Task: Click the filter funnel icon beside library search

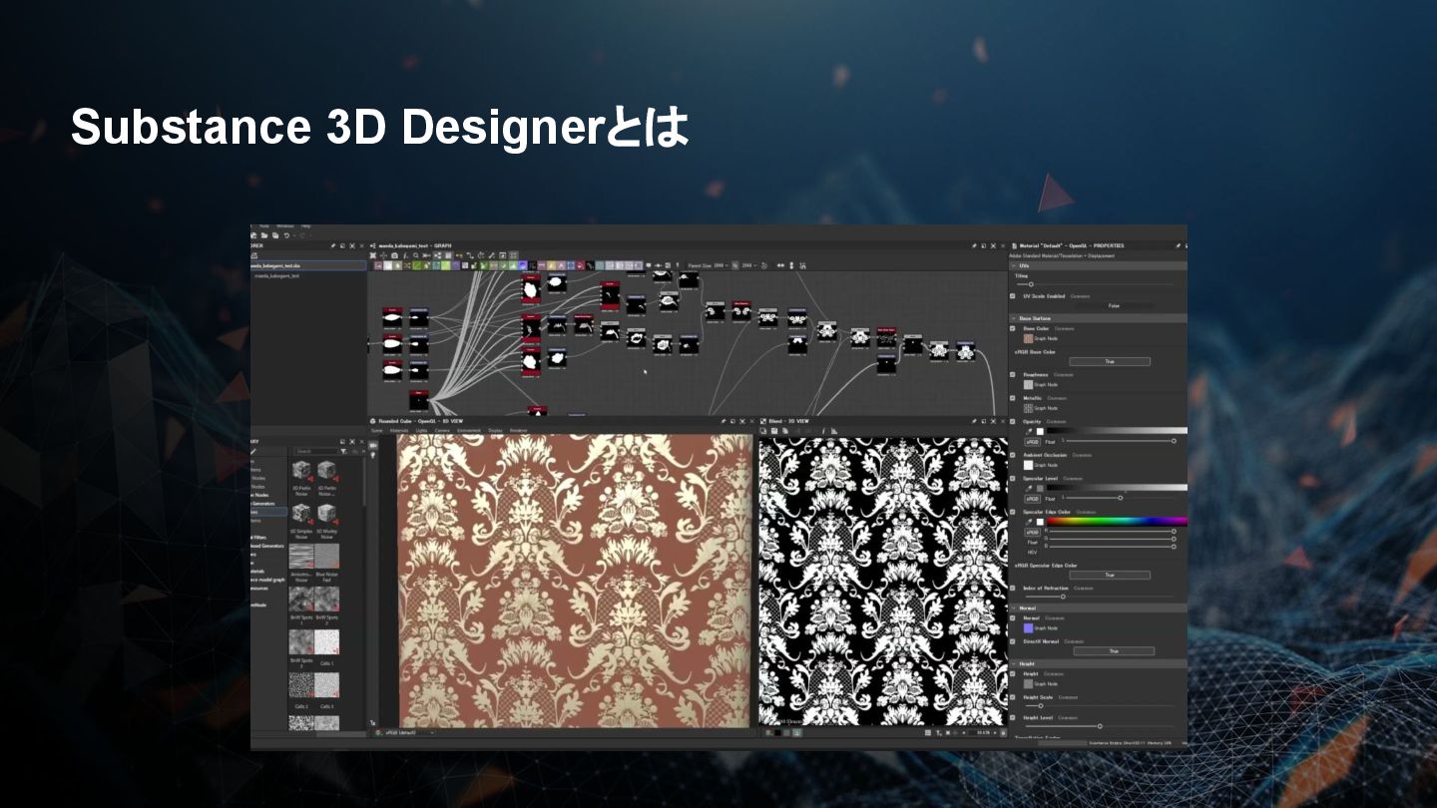Action: click(x=343, y=451)
